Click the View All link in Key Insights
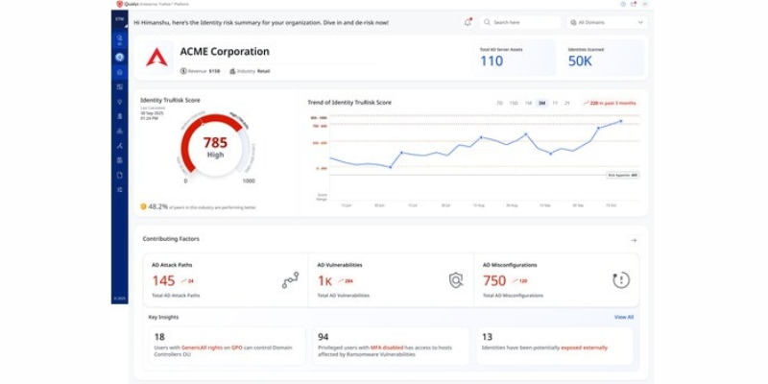Image resolution: width=768 pixels, height=384 pixels. [x=624, y=317]
